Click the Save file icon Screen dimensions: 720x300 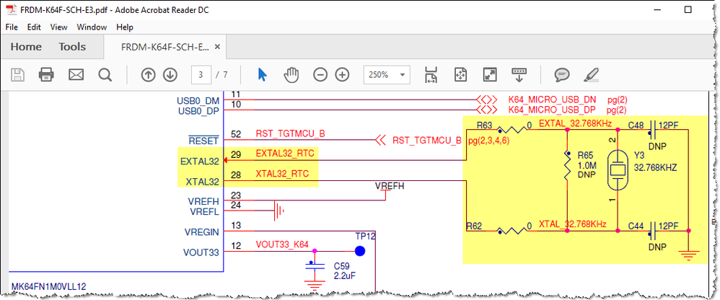18,74
